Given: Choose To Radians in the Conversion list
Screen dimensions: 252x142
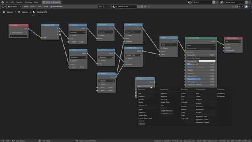Looking at the screenshot, I should pyautogui.click(x=221, y=93).
